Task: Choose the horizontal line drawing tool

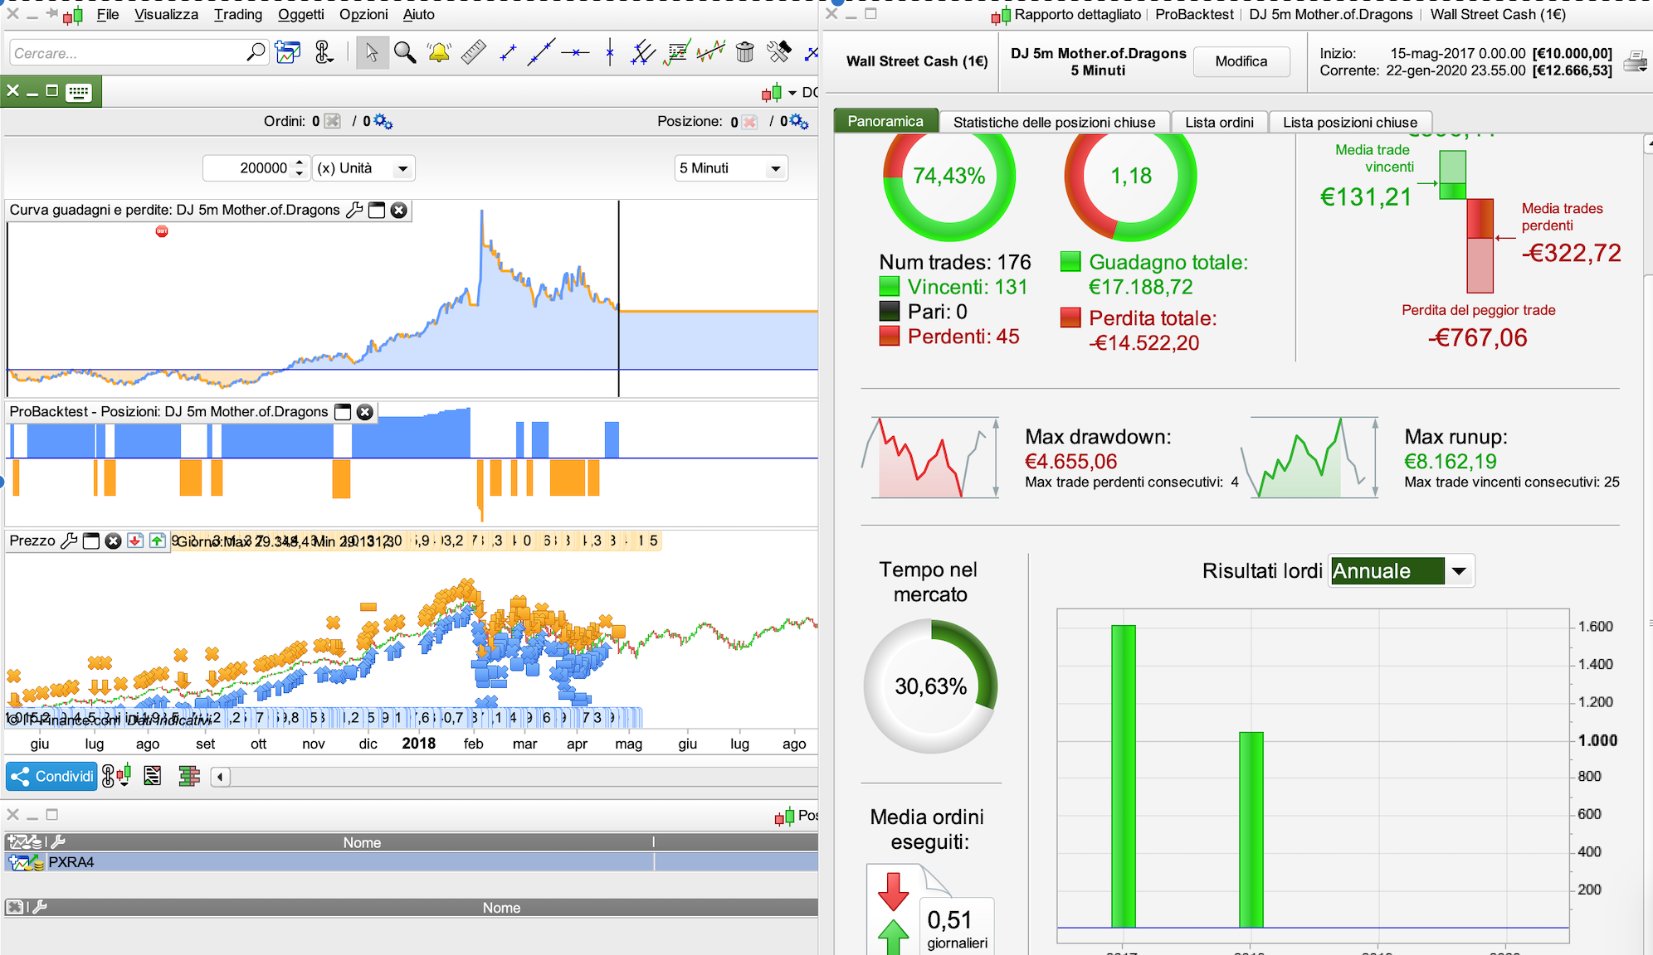Action: pyautogui.click(x=575, y=53)
